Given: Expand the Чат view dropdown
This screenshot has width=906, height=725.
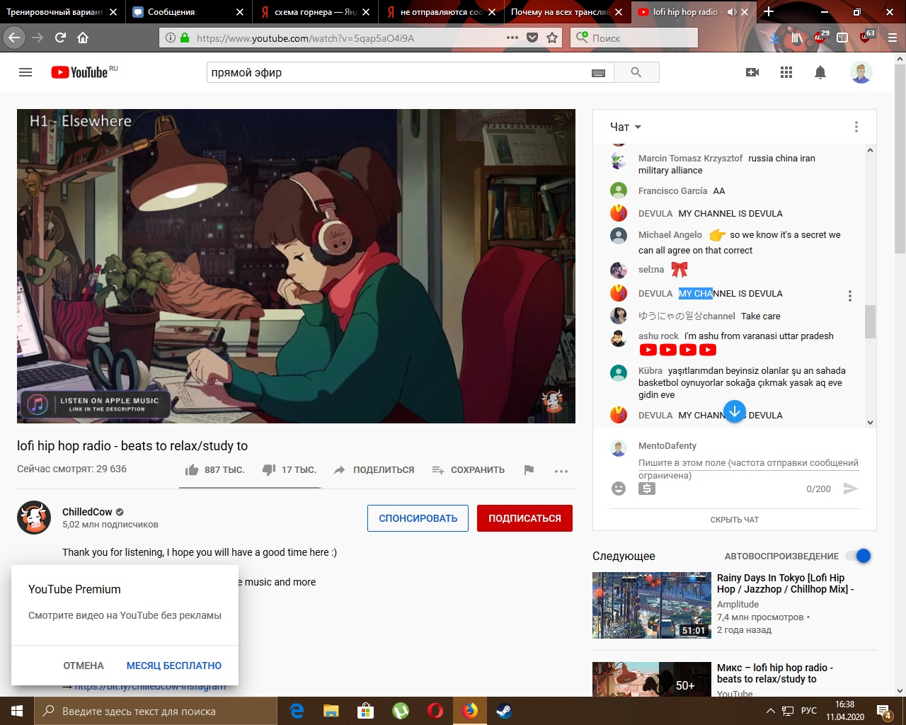Looking at the screenshot, I should tap(626, 127).
